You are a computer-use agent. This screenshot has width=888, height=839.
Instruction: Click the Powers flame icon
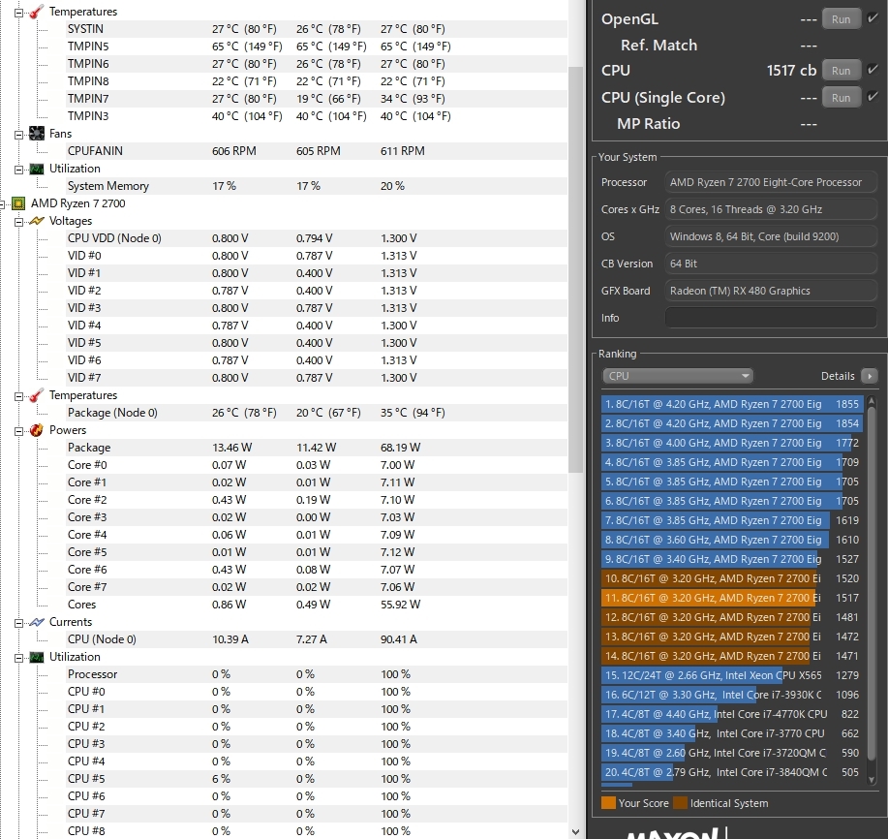[36, 430]
